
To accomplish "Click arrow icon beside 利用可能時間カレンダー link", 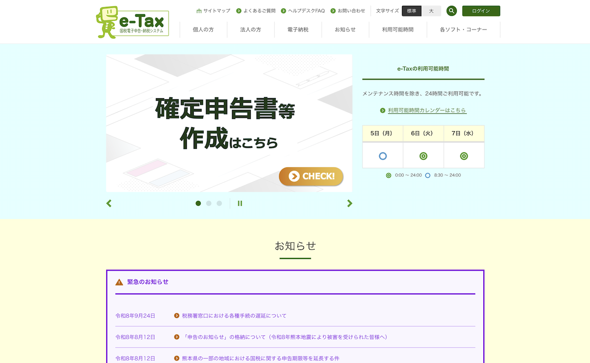I will tap(383, 111).
